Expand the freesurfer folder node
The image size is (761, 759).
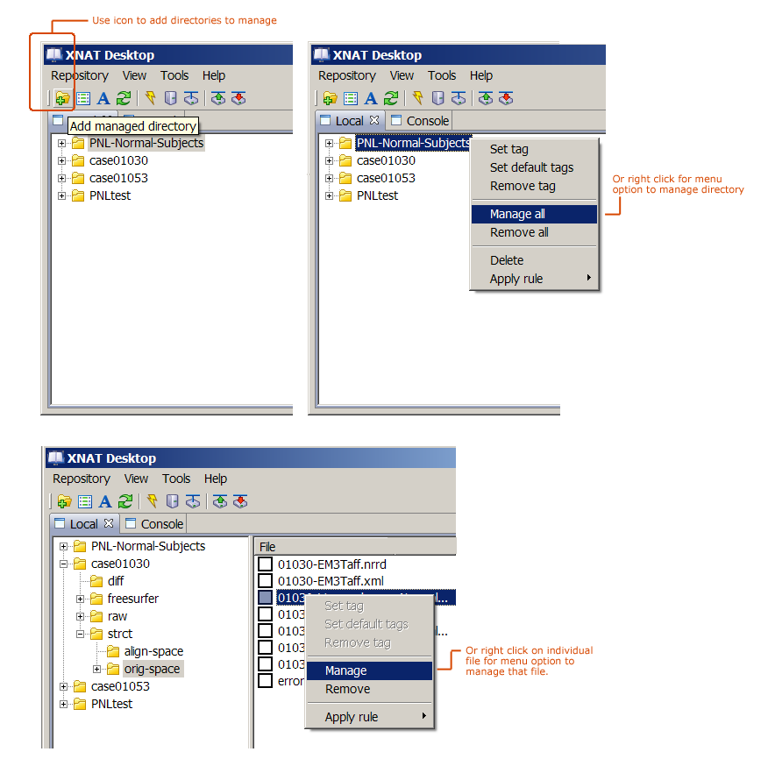tap(81, 599)
